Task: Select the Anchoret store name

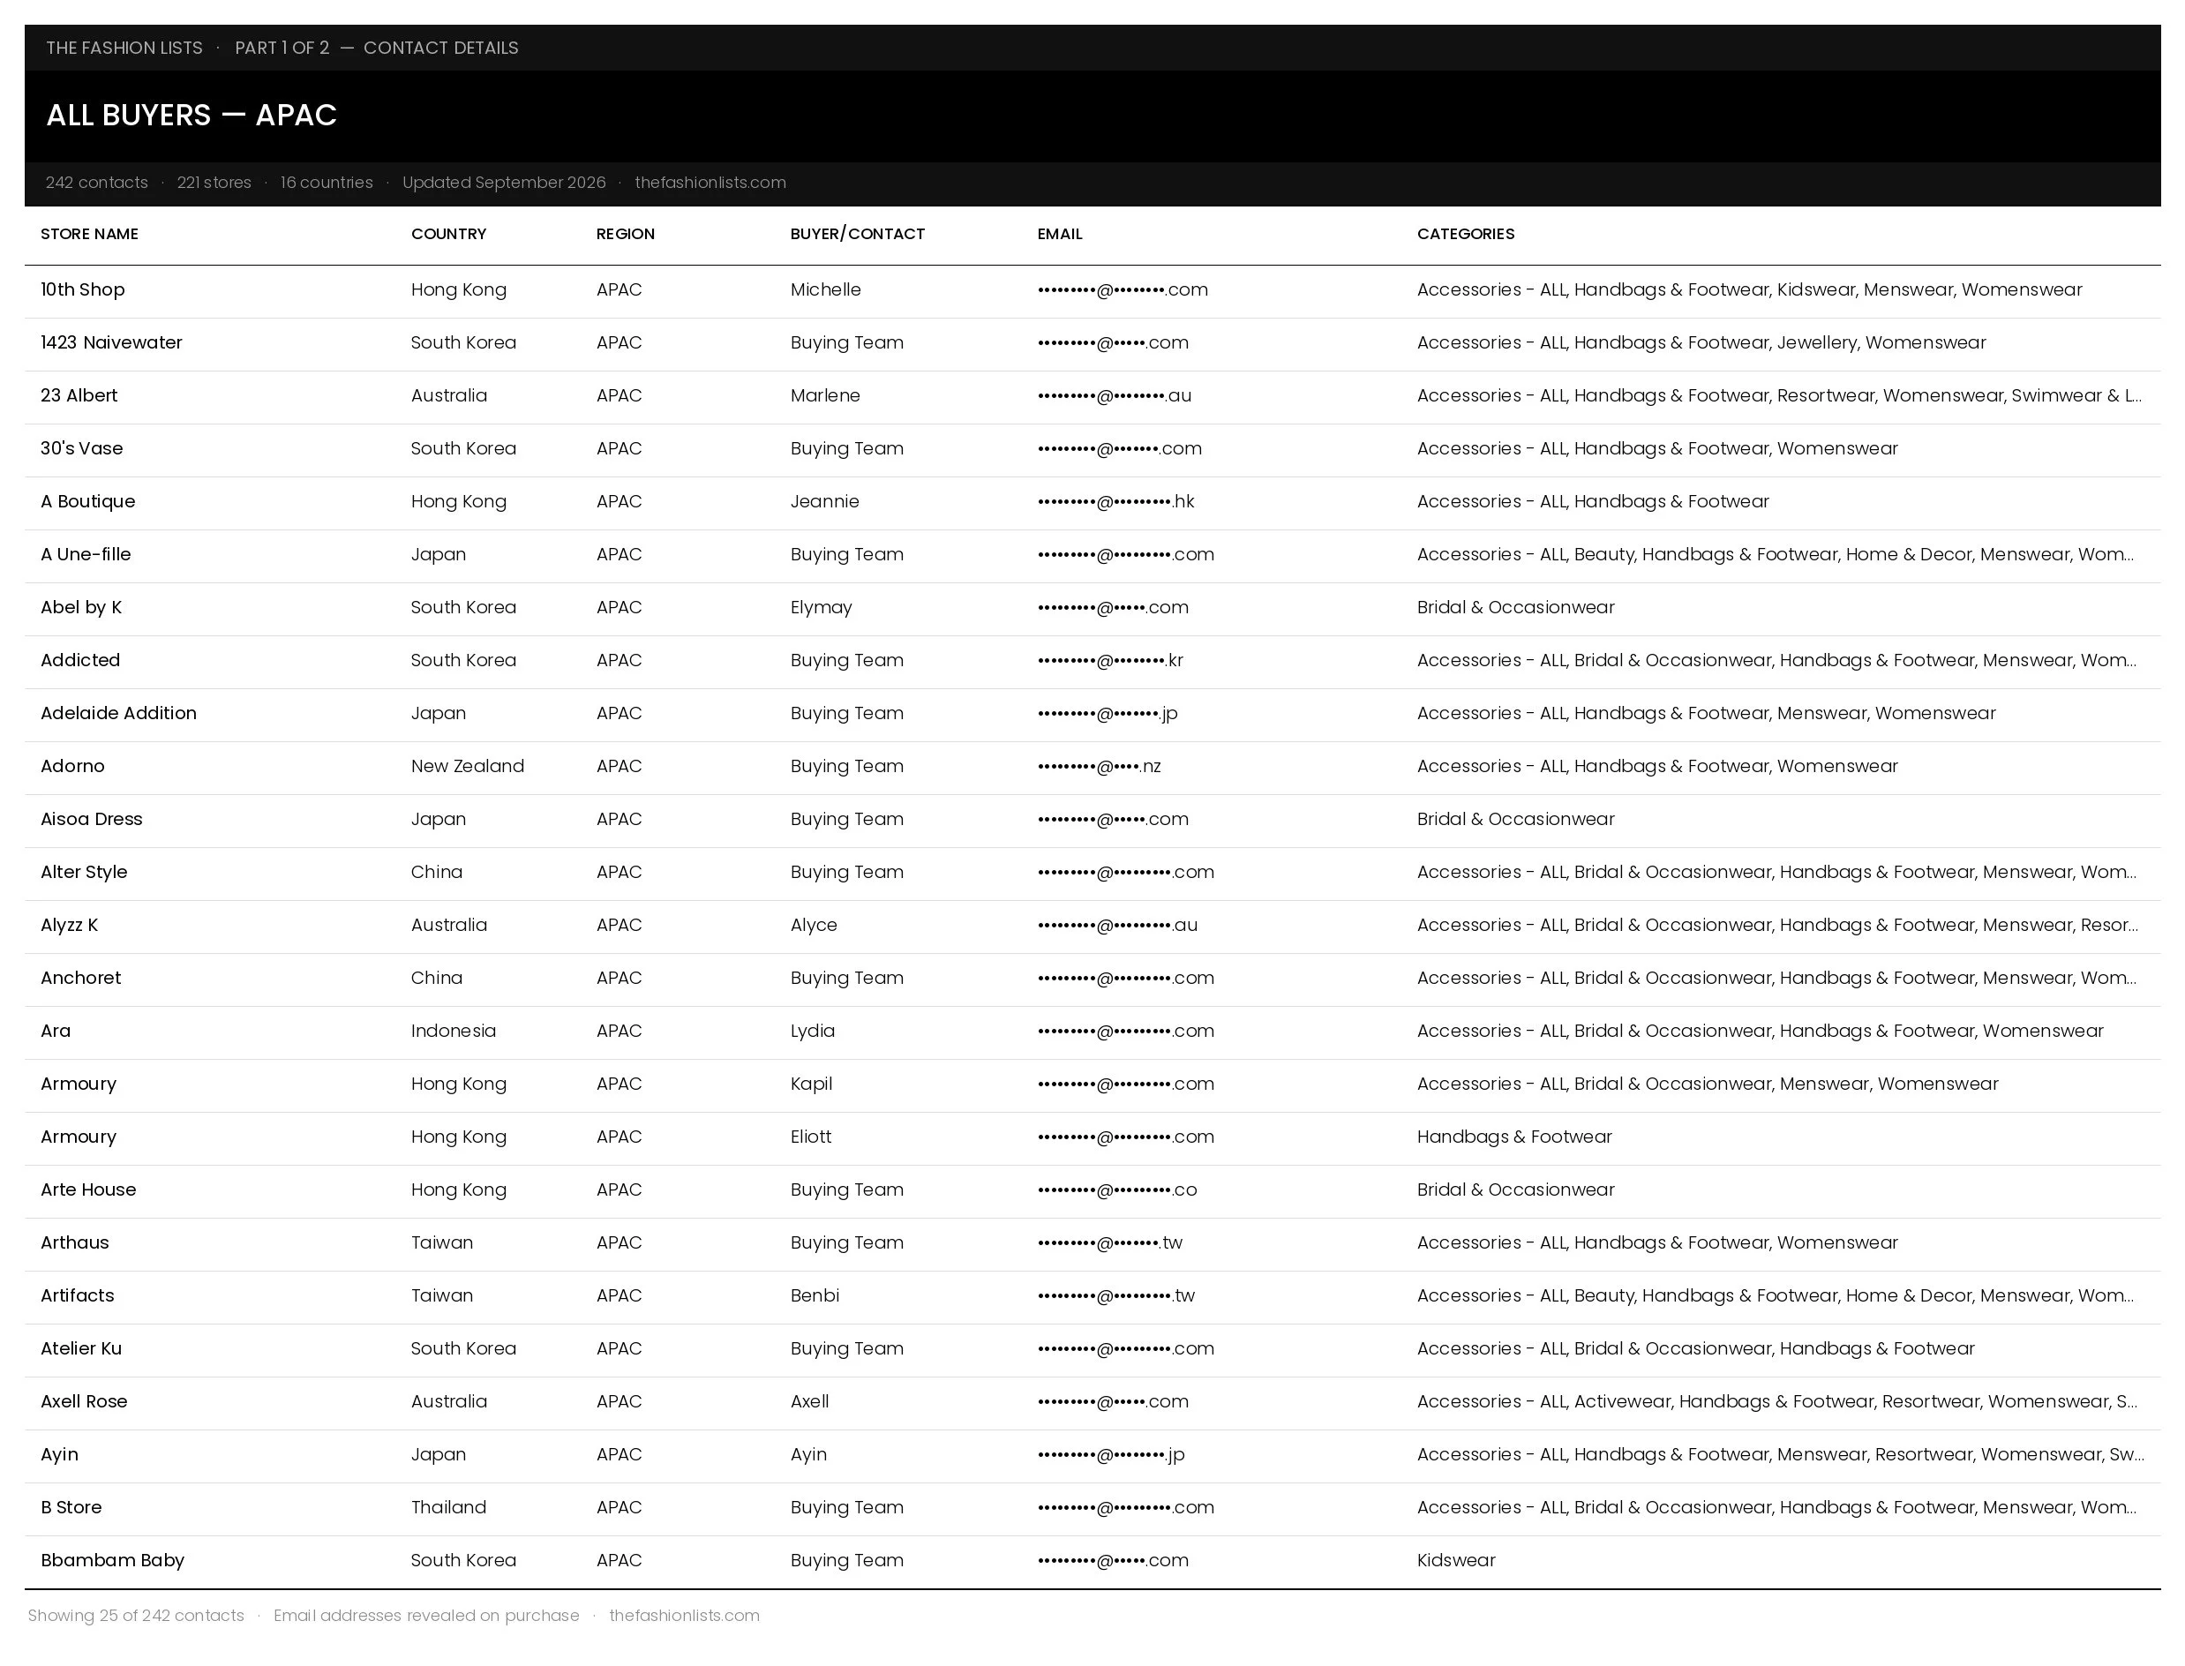Action: [80, 978]
